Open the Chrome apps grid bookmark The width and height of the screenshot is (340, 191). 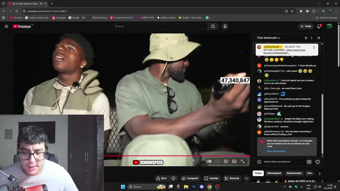tap(3, 18)
